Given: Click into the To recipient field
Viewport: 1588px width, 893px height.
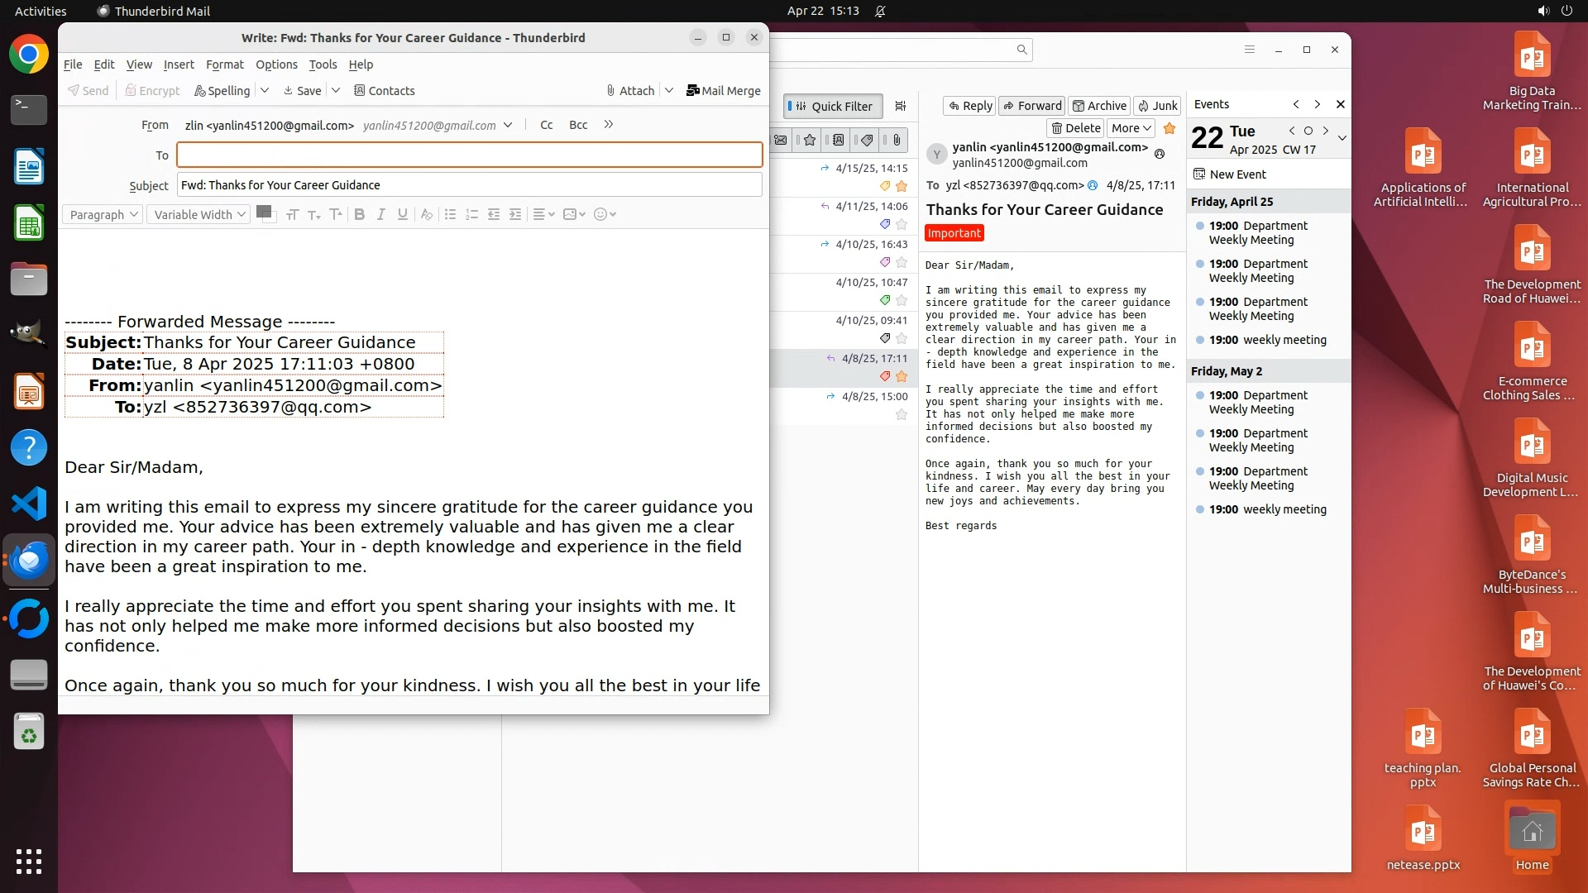Looking at the screenshot, I should pyautogui.click(x=469, y=155).
